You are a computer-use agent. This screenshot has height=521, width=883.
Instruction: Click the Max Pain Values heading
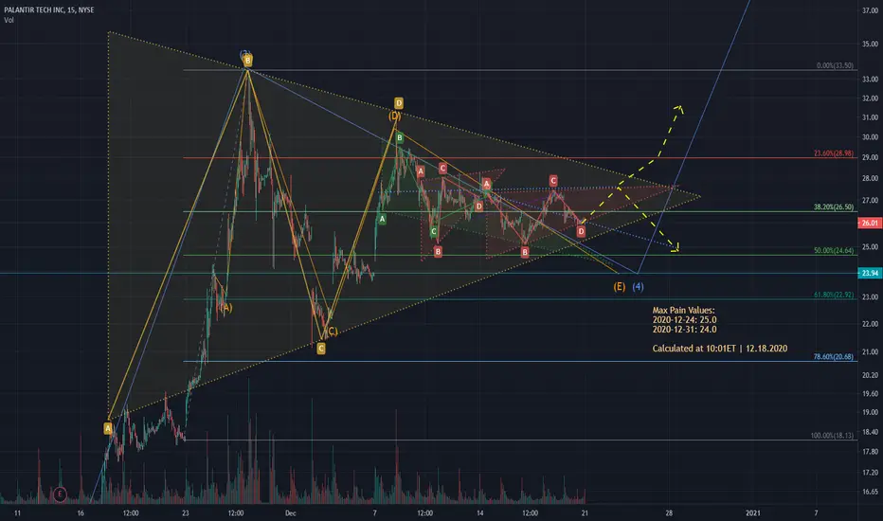(684, 311)
